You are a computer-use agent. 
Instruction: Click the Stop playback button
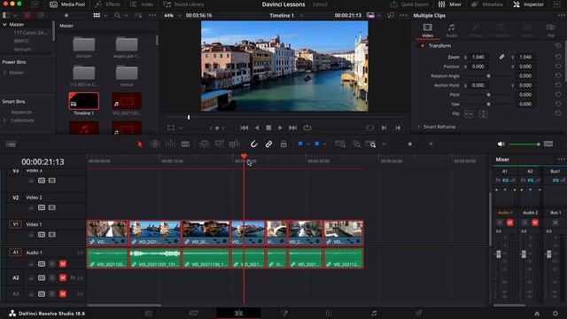268,128
